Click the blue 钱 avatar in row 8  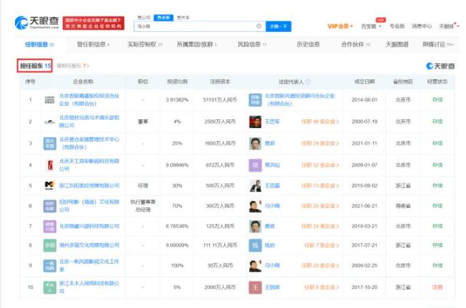[x=255, y=245]
